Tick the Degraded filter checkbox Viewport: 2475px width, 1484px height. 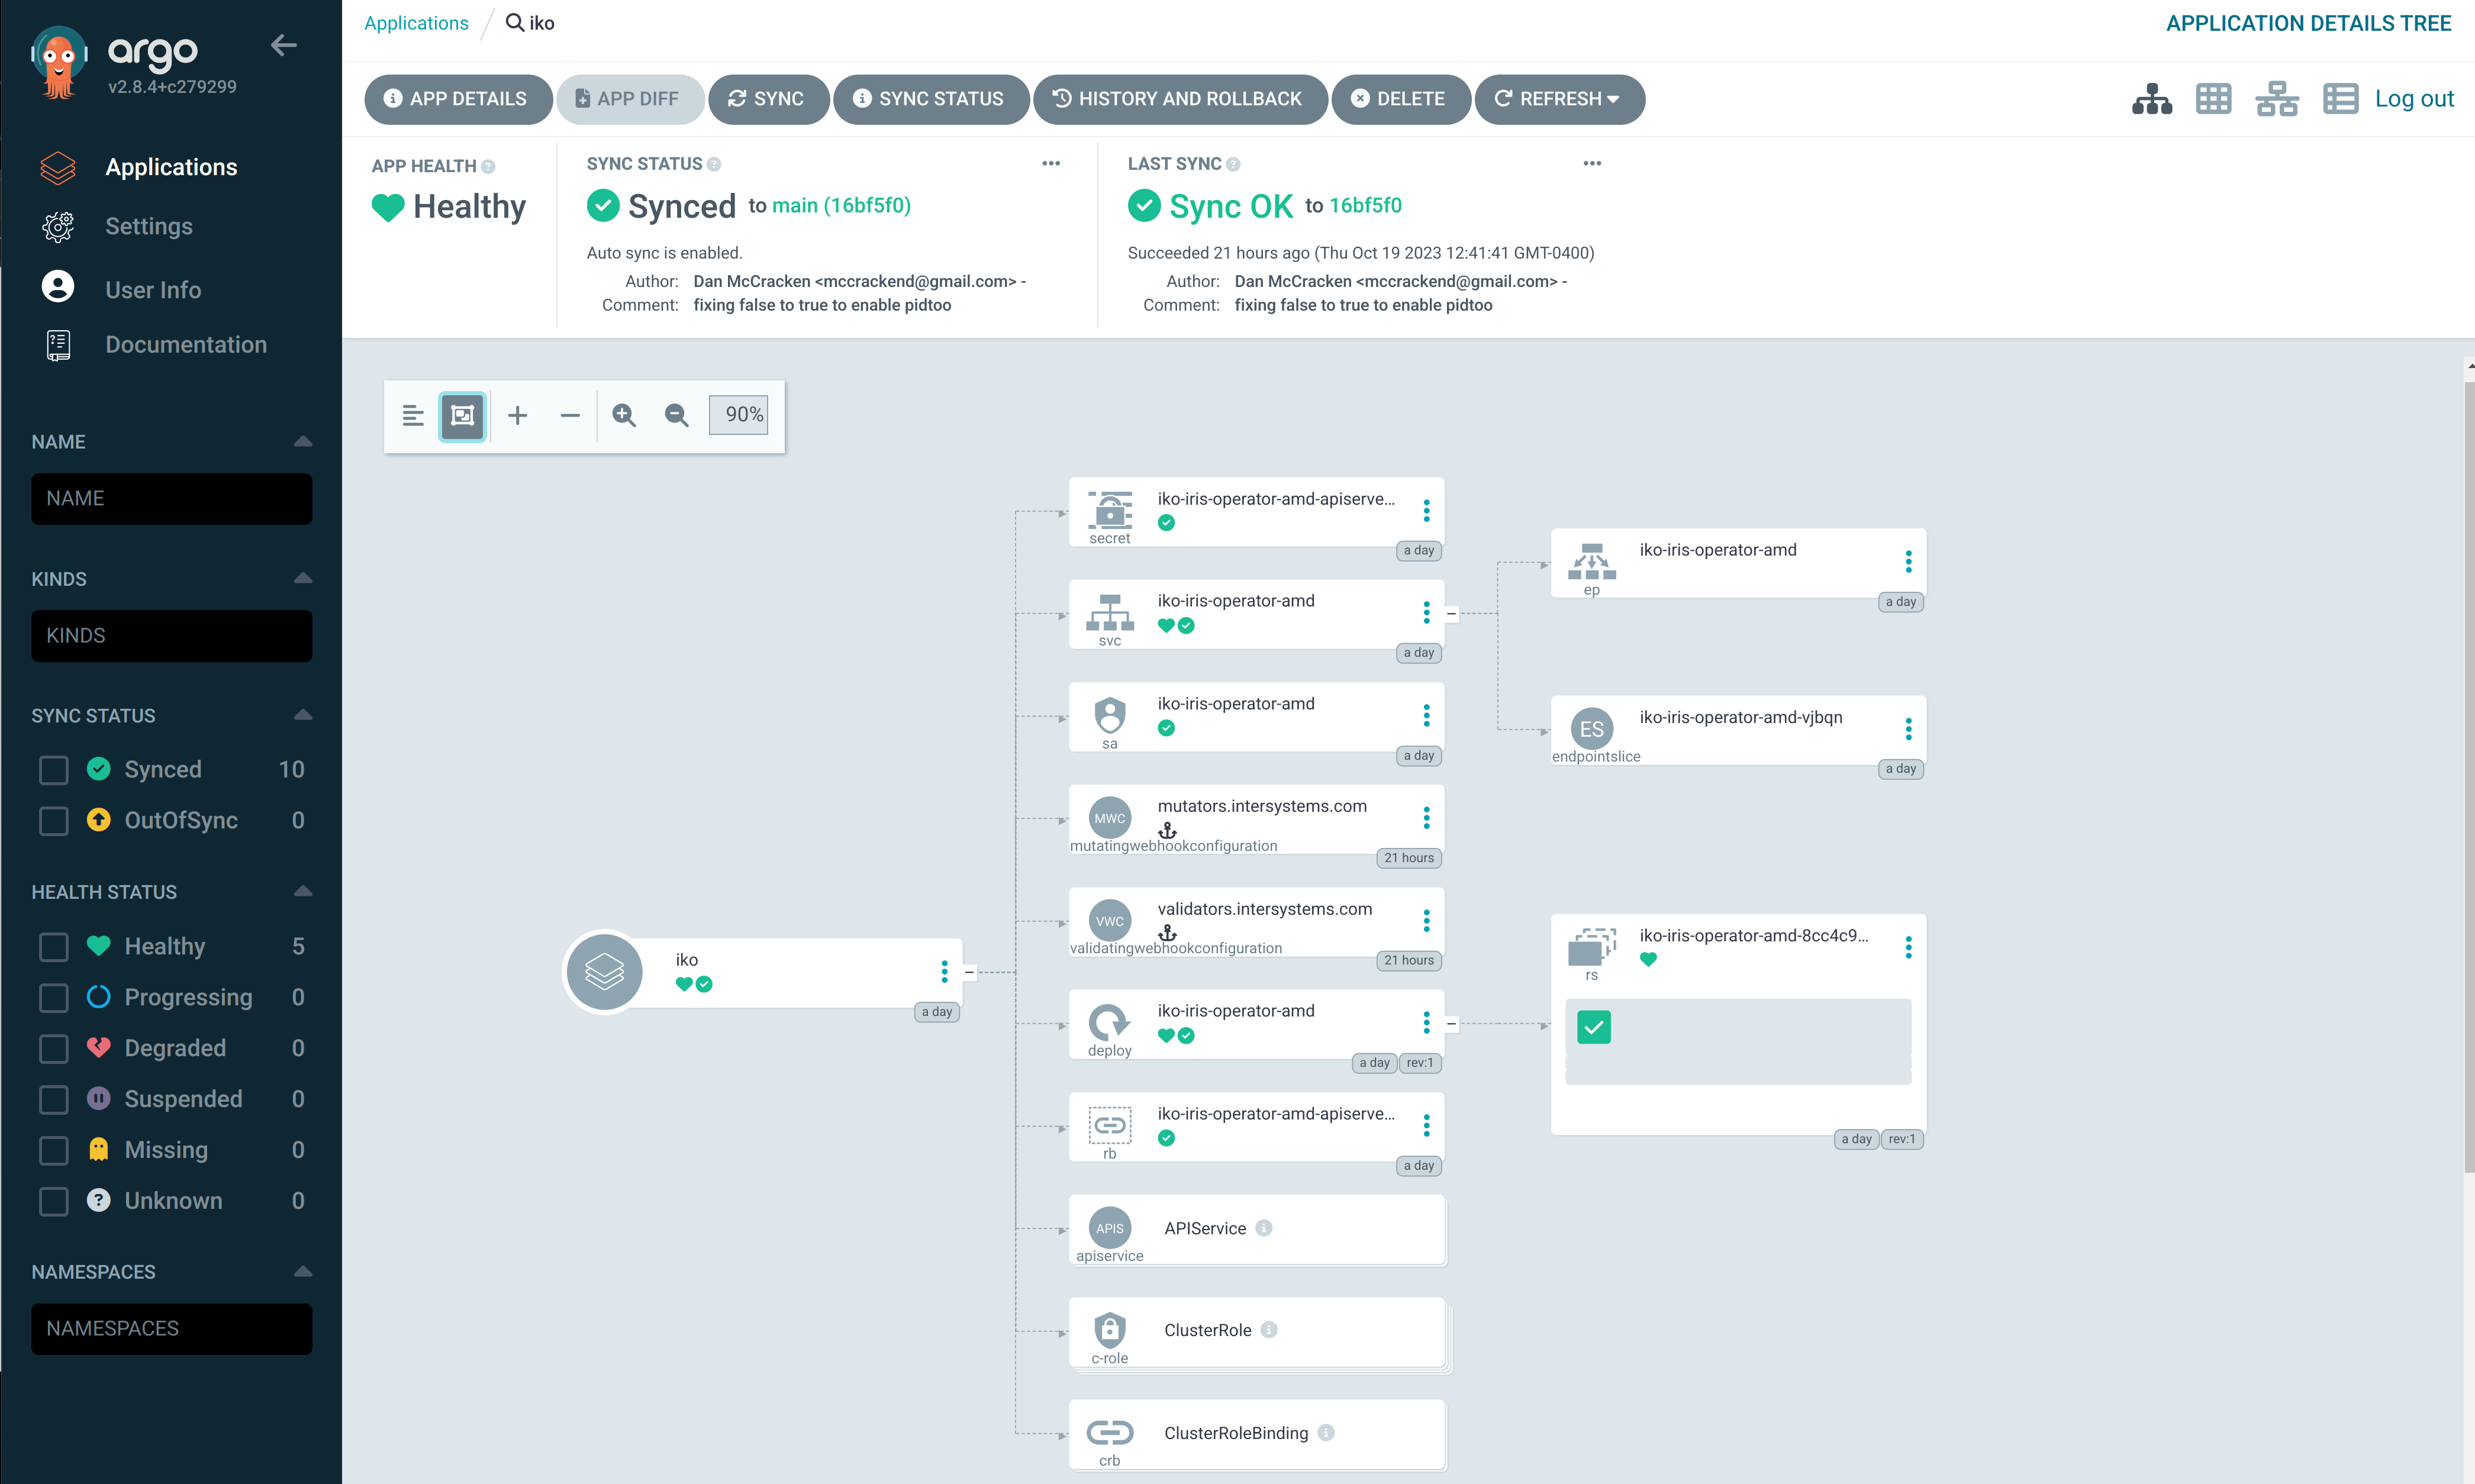(54, 1049)
